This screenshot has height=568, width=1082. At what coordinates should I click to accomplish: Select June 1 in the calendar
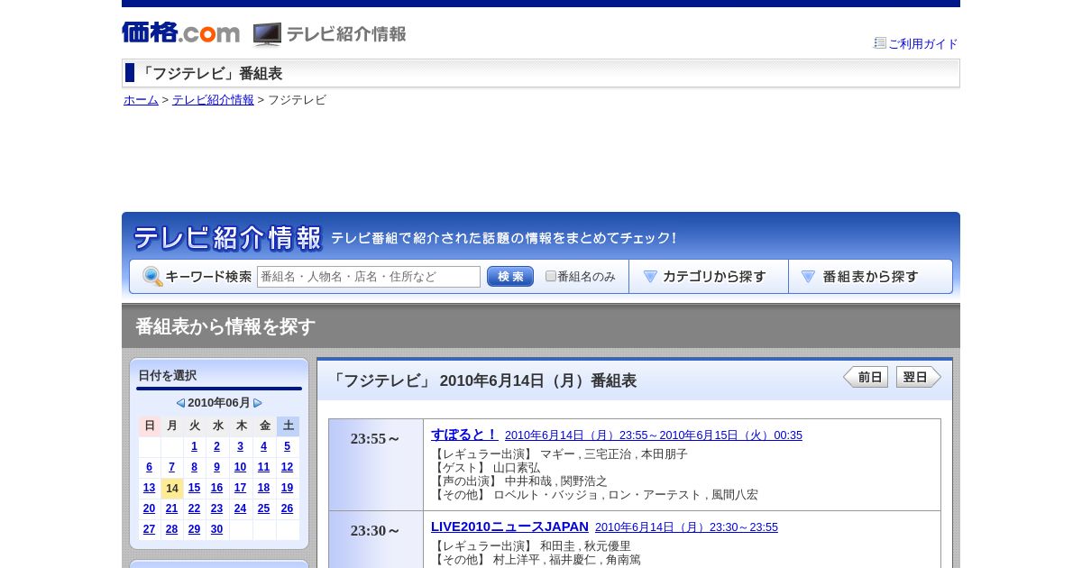194,446
